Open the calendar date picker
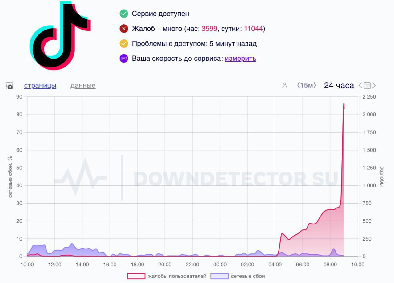Viewport: 394px width, 283px height. (x=367, y=85)
